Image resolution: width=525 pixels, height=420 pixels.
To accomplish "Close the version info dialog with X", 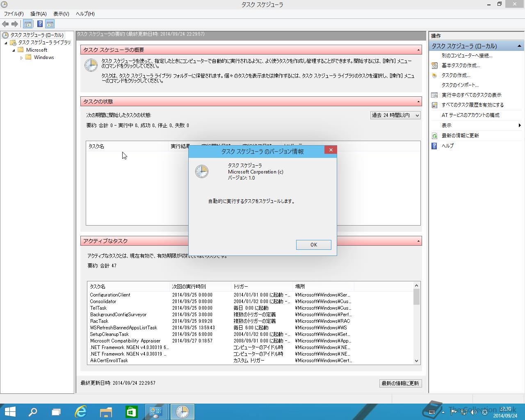I will (x=331, y=150).
